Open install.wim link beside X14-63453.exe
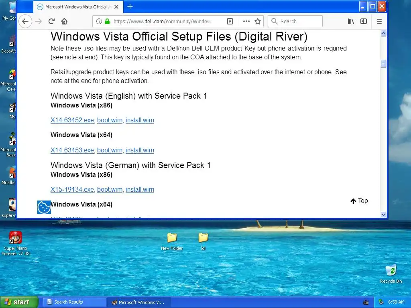Image resolution: width=411 pixels, height=308 pixels. coord(140,150)
